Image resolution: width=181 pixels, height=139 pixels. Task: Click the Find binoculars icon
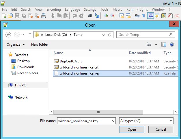click(90, 16)
